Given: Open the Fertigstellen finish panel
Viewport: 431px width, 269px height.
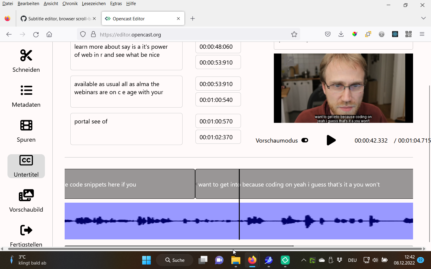Looking at the screenshot, I should click(26, 236).
